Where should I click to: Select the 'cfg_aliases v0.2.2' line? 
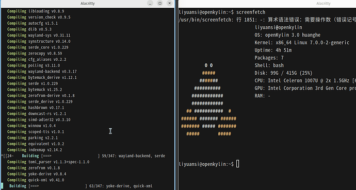point(37,59)
